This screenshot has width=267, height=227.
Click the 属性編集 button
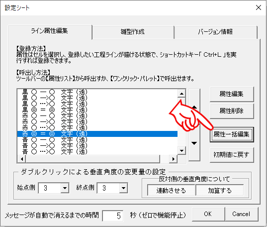click(x=232, y=94)
